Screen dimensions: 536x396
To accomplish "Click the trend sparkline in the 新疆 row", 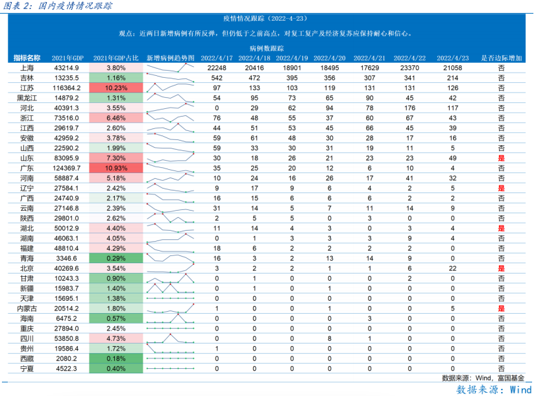I will [x=170, y=288].
